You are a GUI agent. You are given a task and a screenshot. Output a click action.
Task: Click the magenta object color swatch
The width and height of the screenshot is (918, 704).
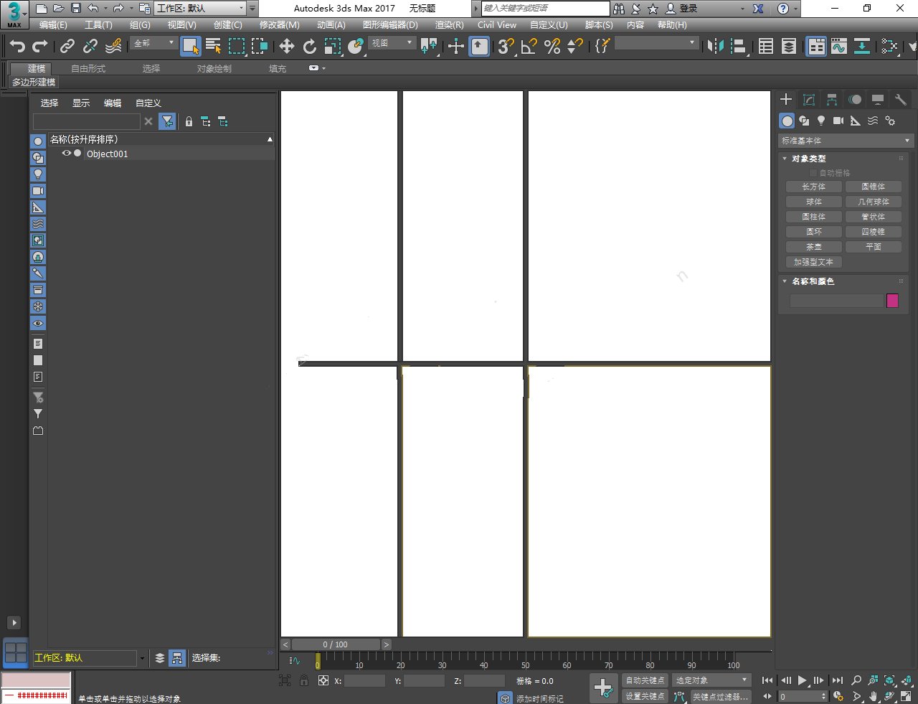pyautogui.click(x=893, y=301)
